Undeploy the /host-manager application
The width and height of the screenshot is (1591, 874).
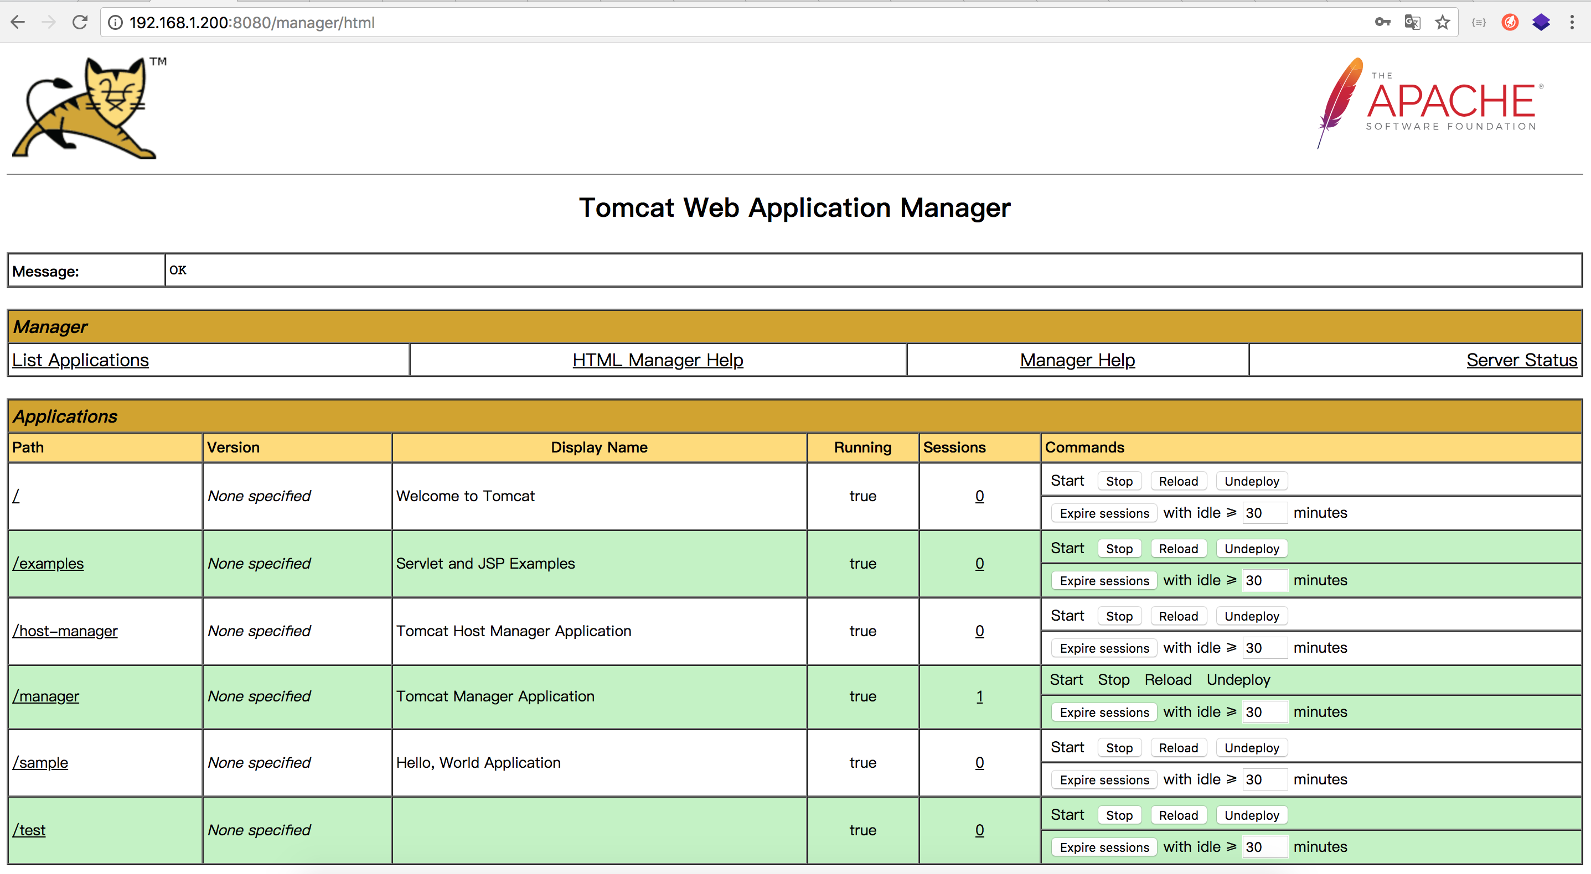coord(1252,616)
